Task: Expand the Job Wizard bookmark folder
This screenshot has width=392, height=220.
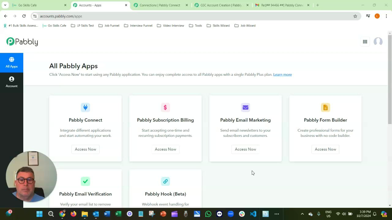Action: click(x=245, y=26)
